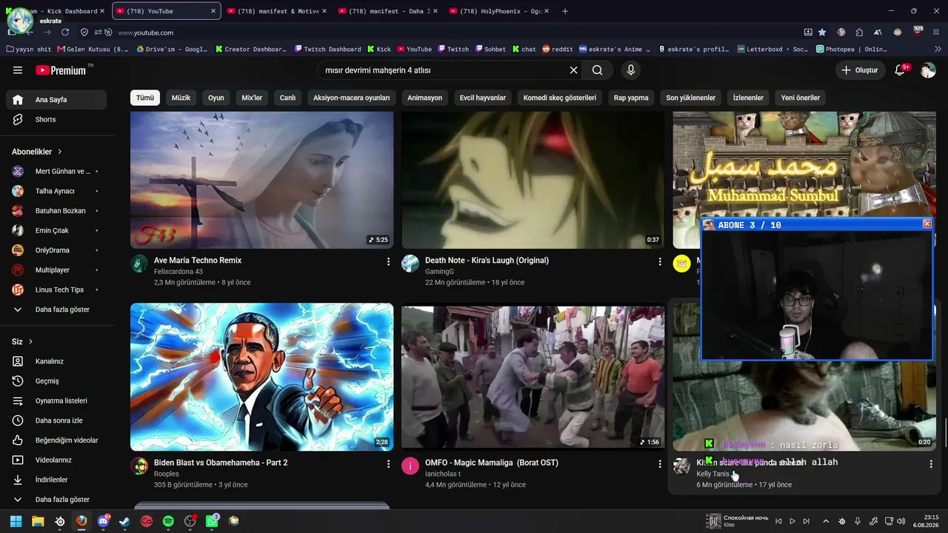Screen dimensions: 948x533
Task: Select the Evcil hayvanlar chip
Action: point(483,98)
